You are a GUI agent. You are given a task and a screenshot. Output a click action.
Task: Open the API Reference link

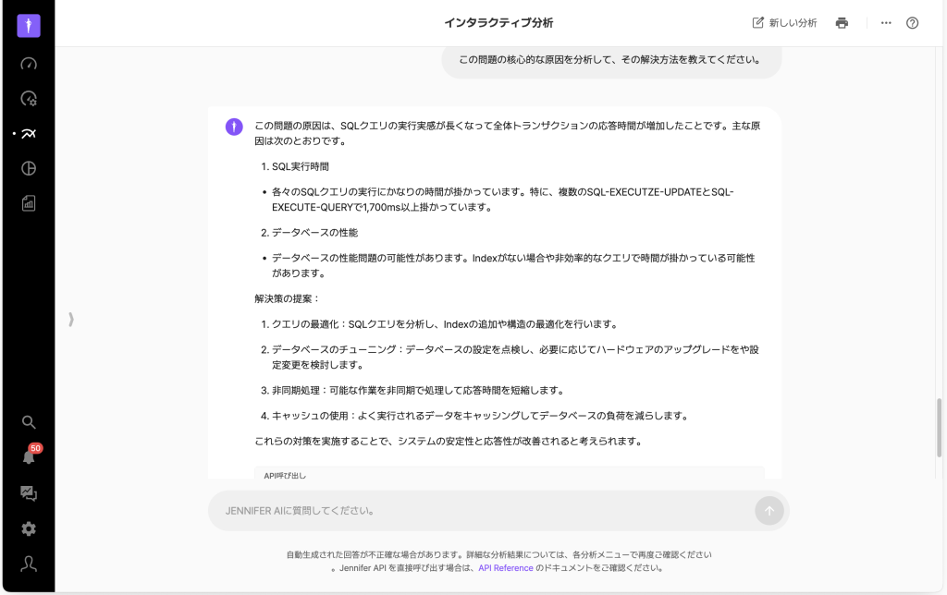[505, 568]
